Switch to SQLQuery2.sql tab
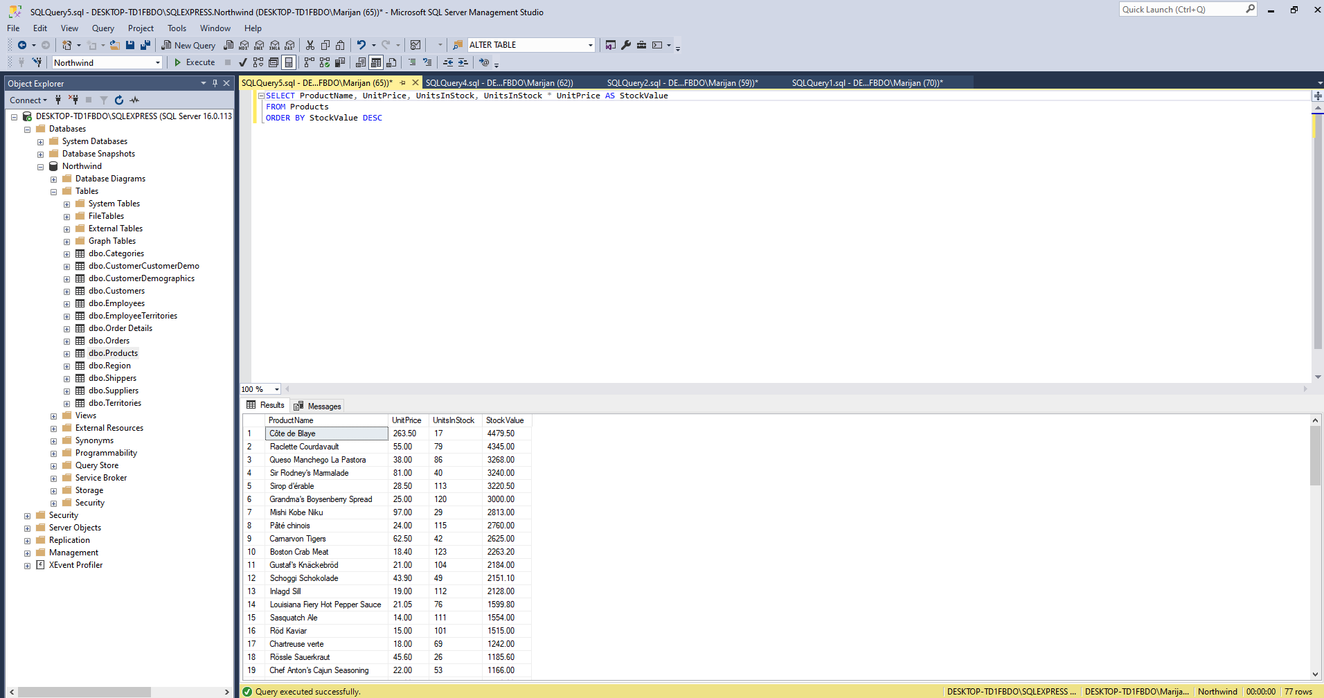 click(x=682, y=82)
